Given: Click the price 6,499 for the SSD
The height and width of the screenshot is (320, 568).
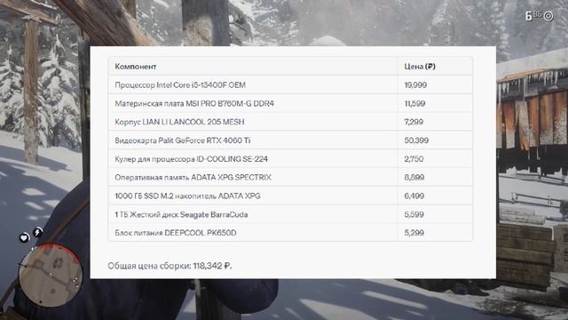Looking at the screenshot, I should pyautogui.click(x=414, y=196).
